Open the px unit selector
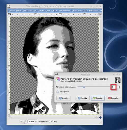 pos(23,121)
